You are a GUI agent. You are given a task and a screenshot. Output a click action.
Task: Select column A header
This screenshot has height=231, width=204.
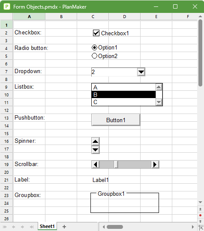coord(29,16)
